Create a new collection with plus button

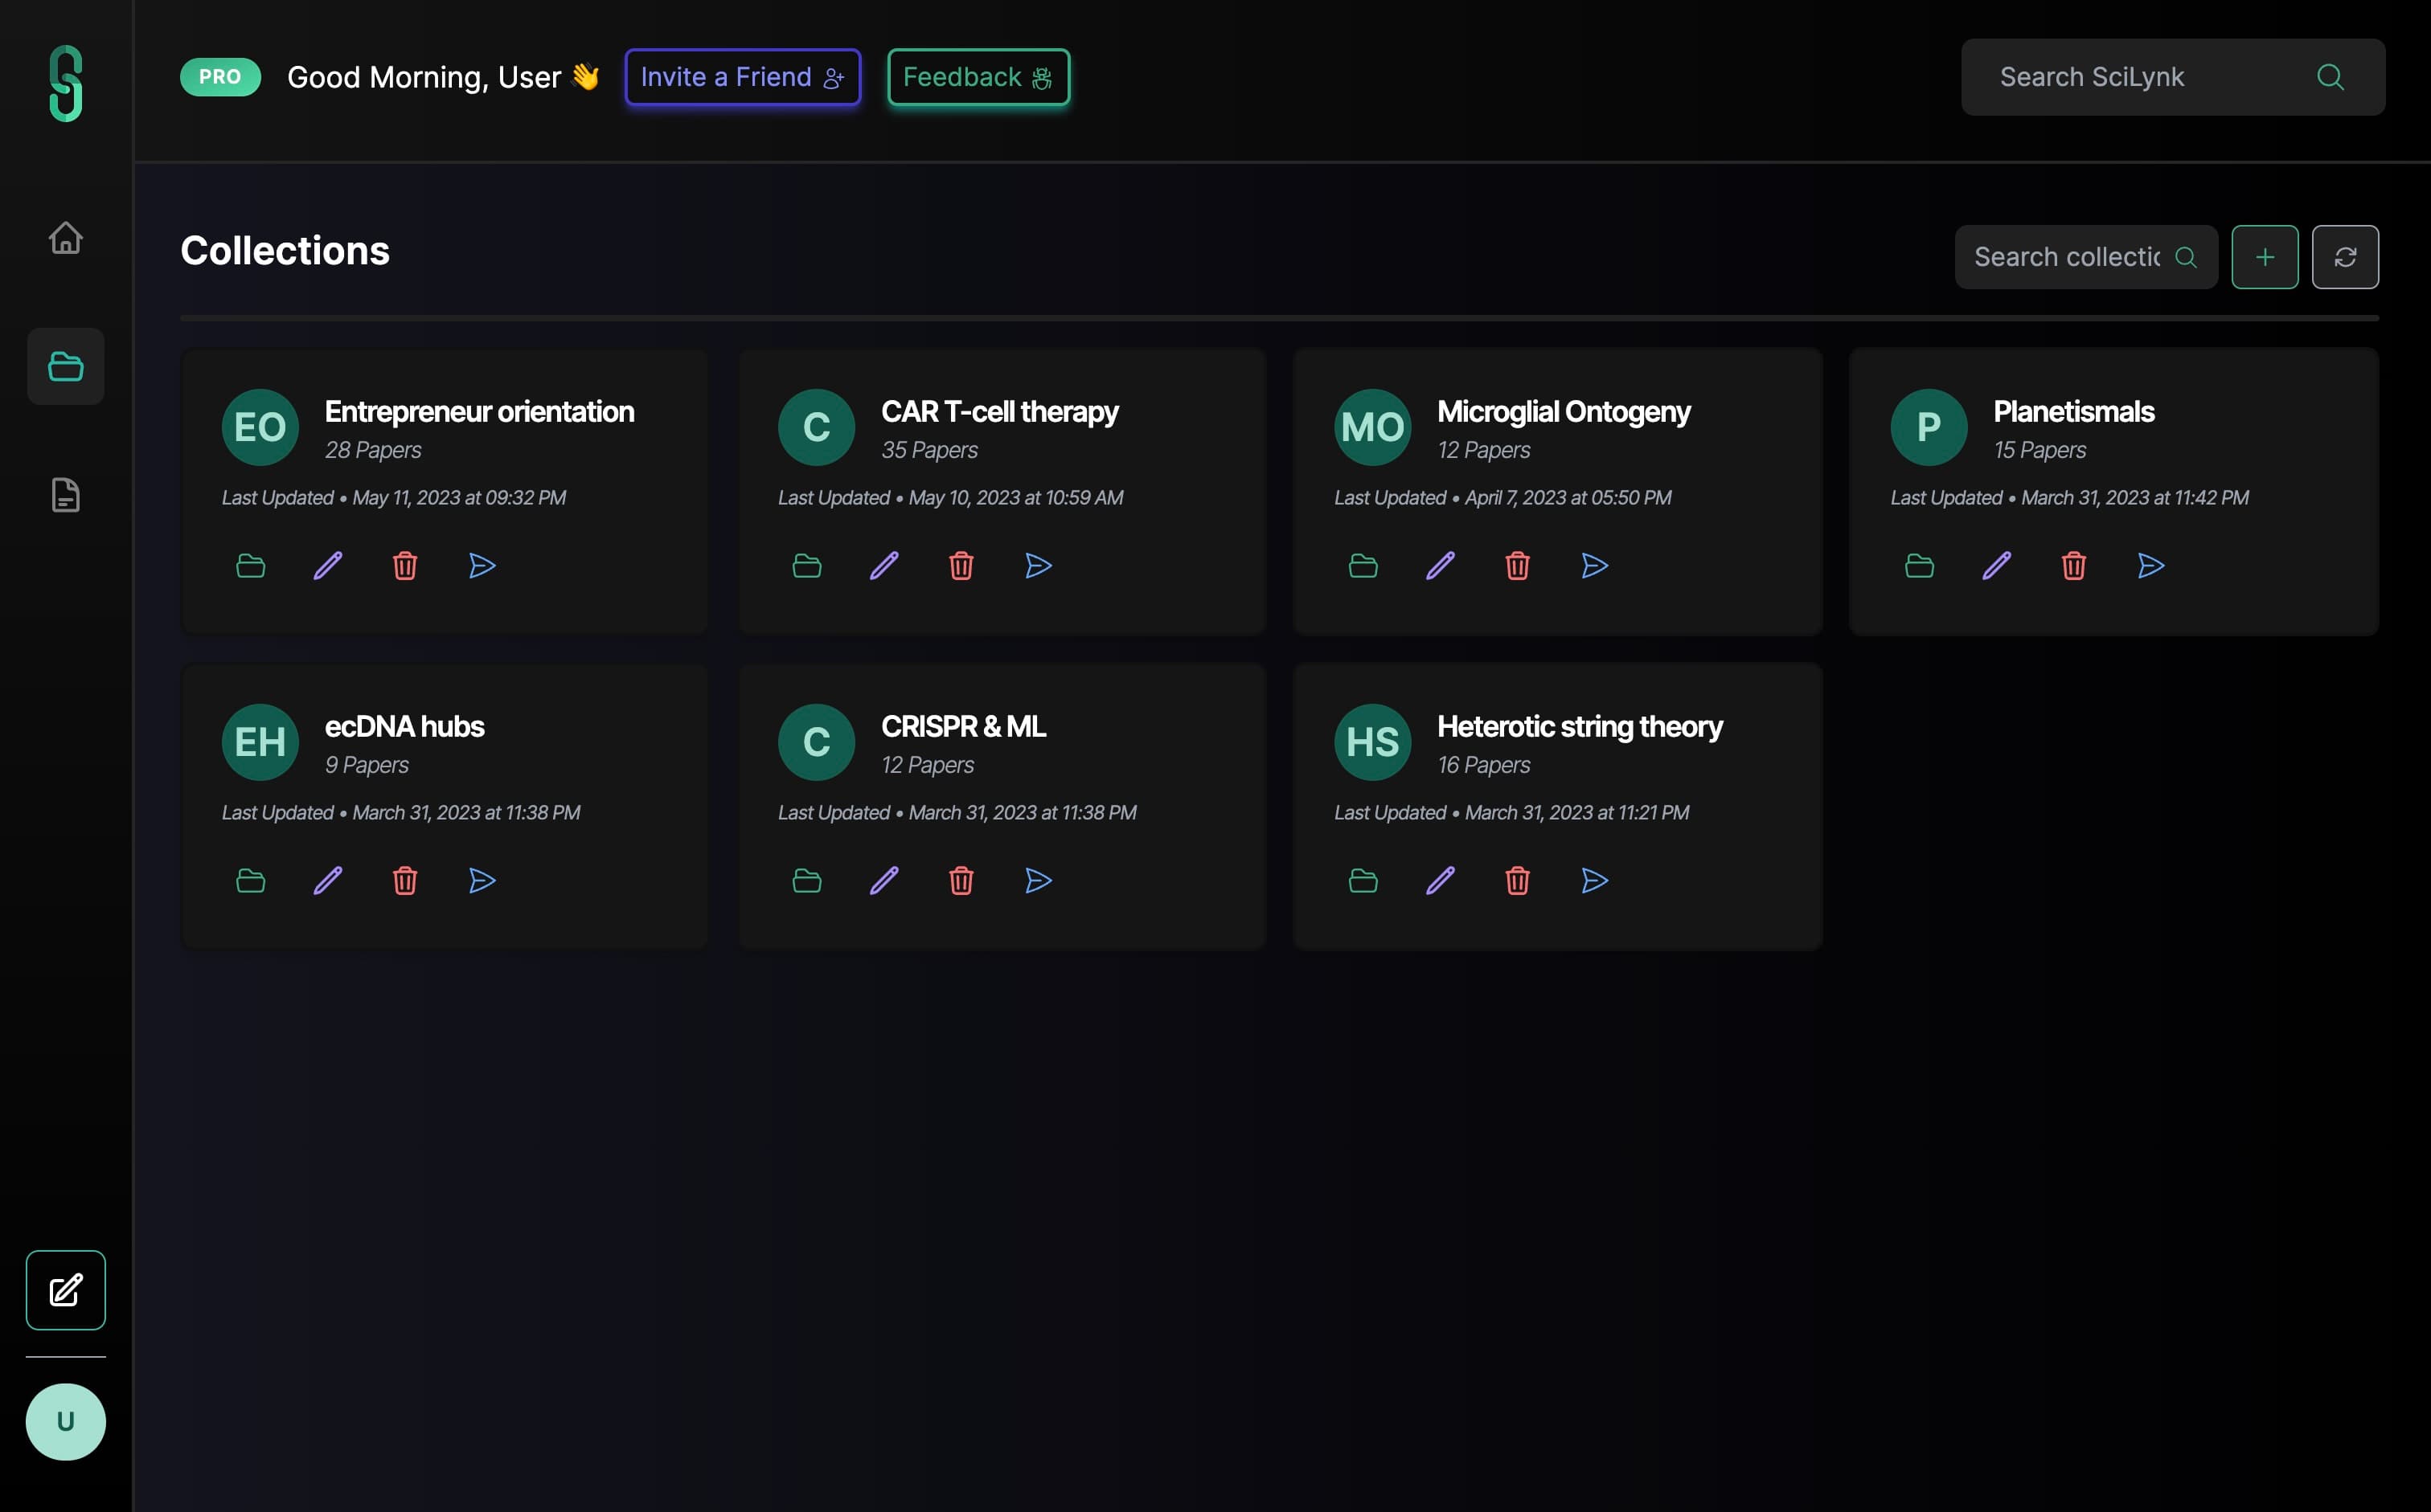(2265, 257)
